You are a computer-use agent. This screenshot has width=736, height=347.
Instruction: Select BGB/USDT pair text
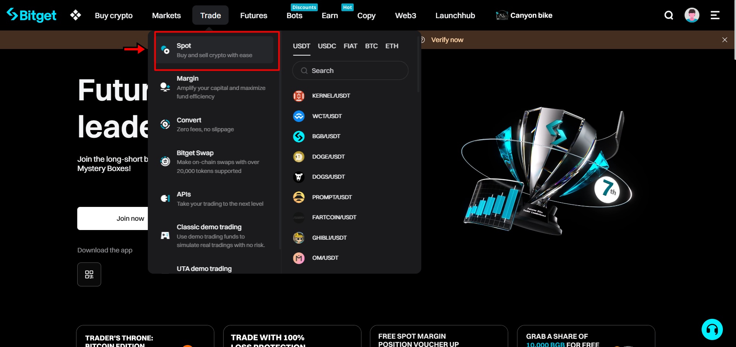tap(326, 136)
